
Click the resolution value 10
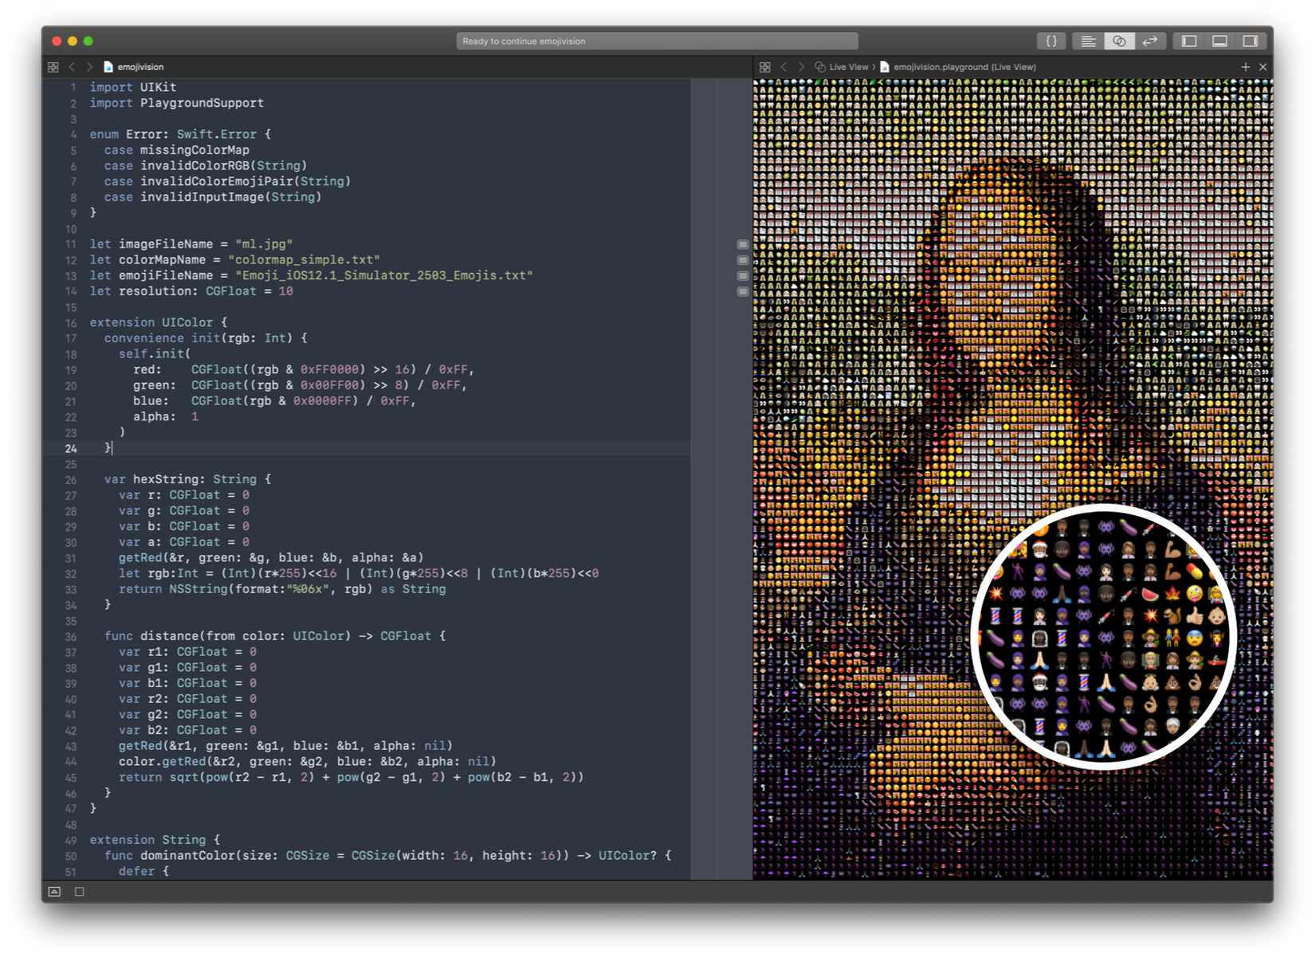point(286,291)
